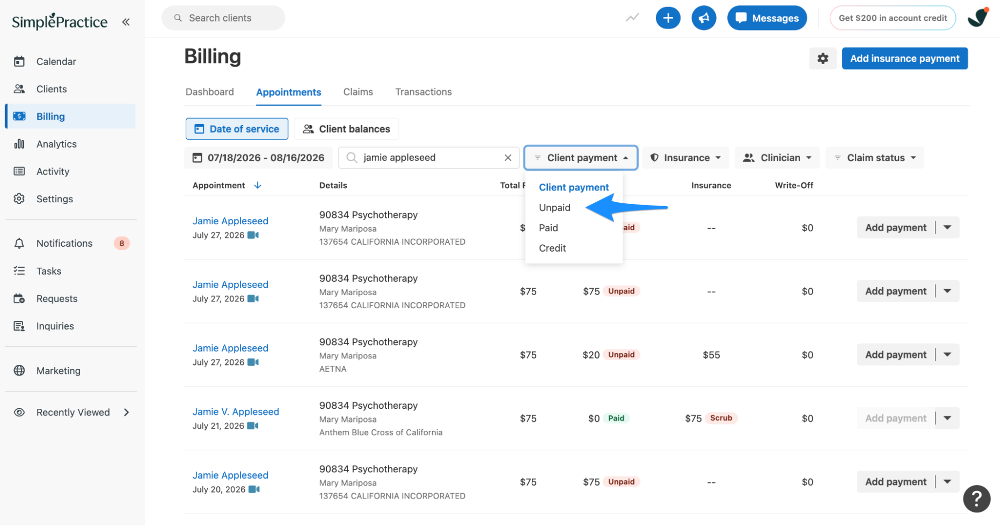Click Add insurance payment button
1001x526 pixels.
(905, 59)
